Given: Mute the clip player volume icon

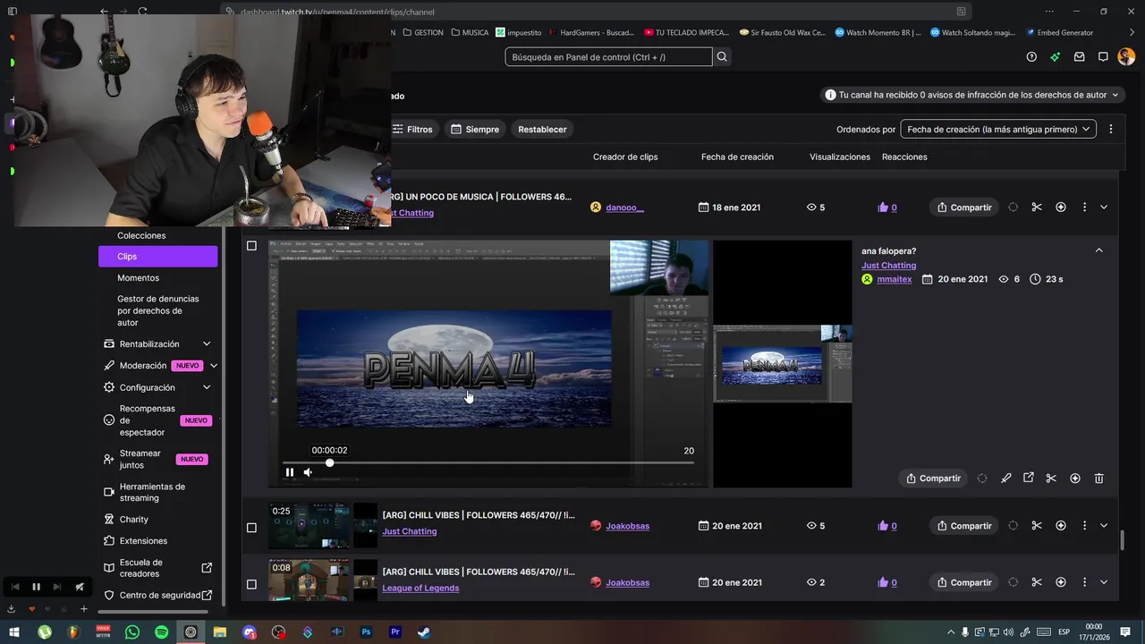Looking at the screenshot, I should [x=308, y=472].
